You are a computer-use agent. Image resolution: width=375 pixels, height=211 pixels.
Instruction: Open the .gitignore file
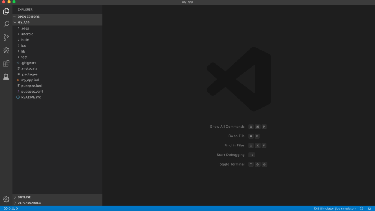pyautogui.click(x=57, y=63)
